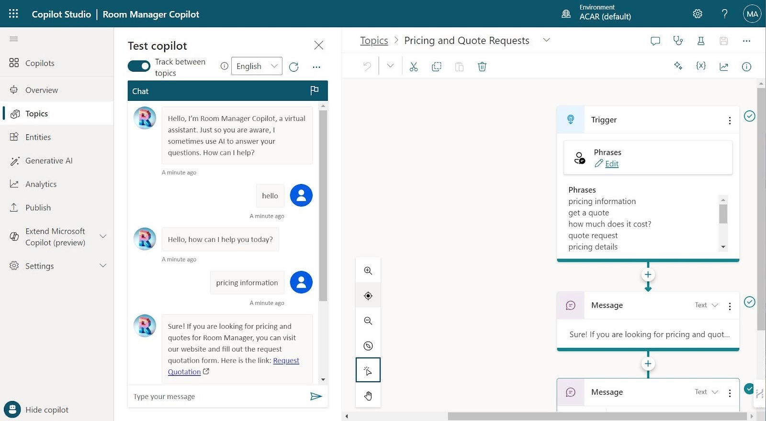Add node below the Trigger
The height and width of the screenshot is (421, 766).
point(648,275)
